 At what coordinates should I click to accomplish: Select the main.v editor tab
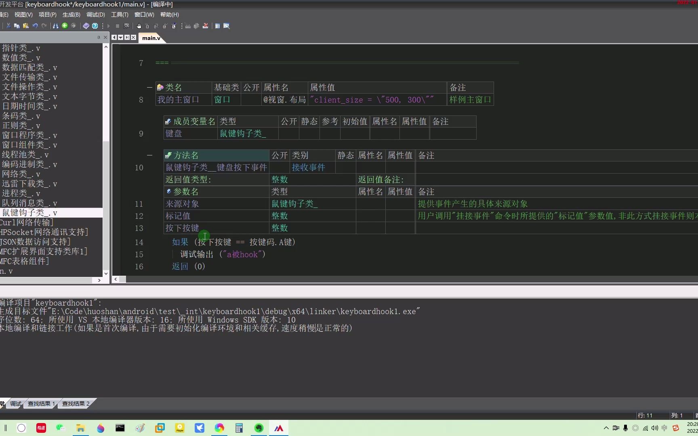tap(151, 38)
